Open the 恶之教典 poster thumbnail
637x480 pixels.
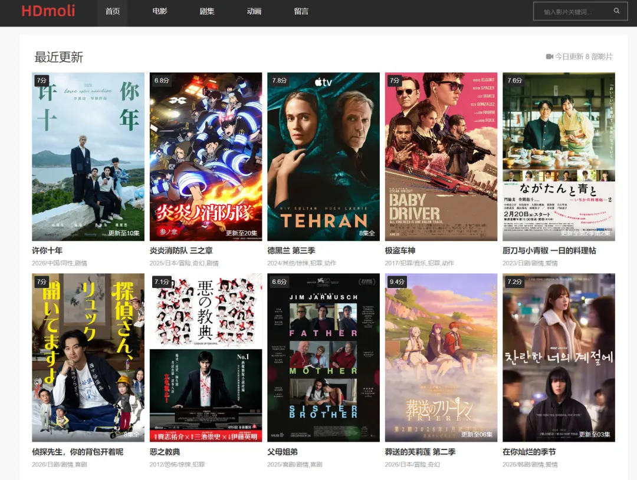click(x=206, y=357)
